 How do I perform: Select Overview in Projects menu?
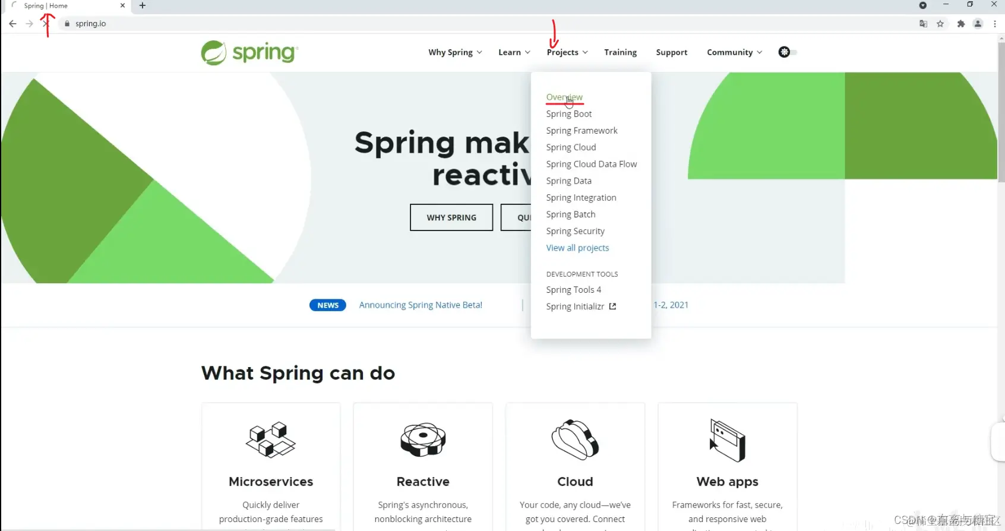564,97
